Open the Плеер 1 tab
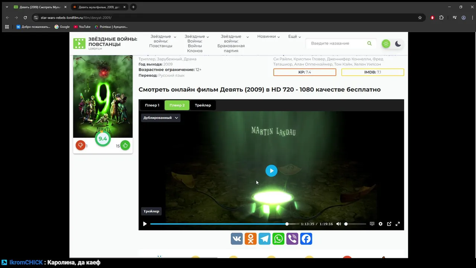The height and width of the screenshot is (268, 476). [152, 105]
